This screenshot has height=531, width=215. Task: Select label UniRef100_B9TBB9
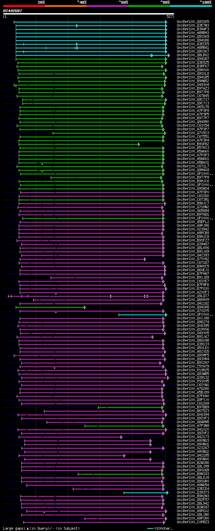point(193,407)
